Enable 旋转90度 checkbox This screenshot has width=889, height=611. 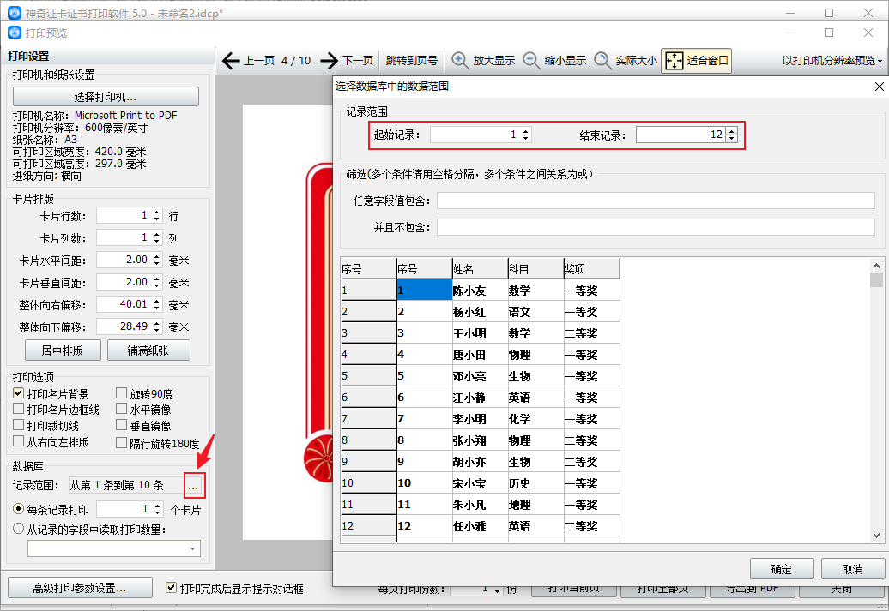[x=121, y=393]
